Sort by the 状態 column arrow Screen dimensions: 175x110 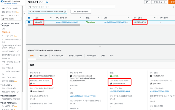pos(98,18)
